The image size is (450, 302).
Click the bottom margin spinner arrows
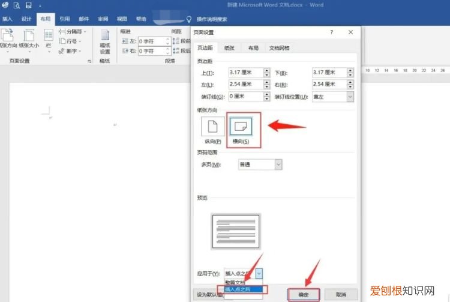click(350, 72)
